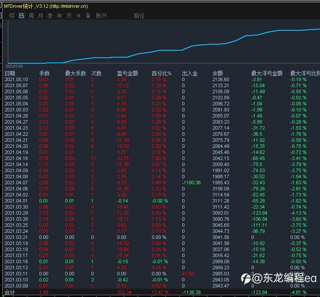Switch to the 月 monthly tab
The image size is (320, 297).
pyautogui.click(x=40, y=16)
